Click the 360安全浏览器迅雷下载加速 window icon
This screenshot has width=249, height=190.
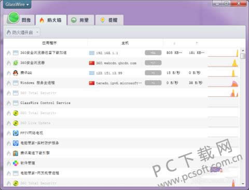[x=16, y=53]
